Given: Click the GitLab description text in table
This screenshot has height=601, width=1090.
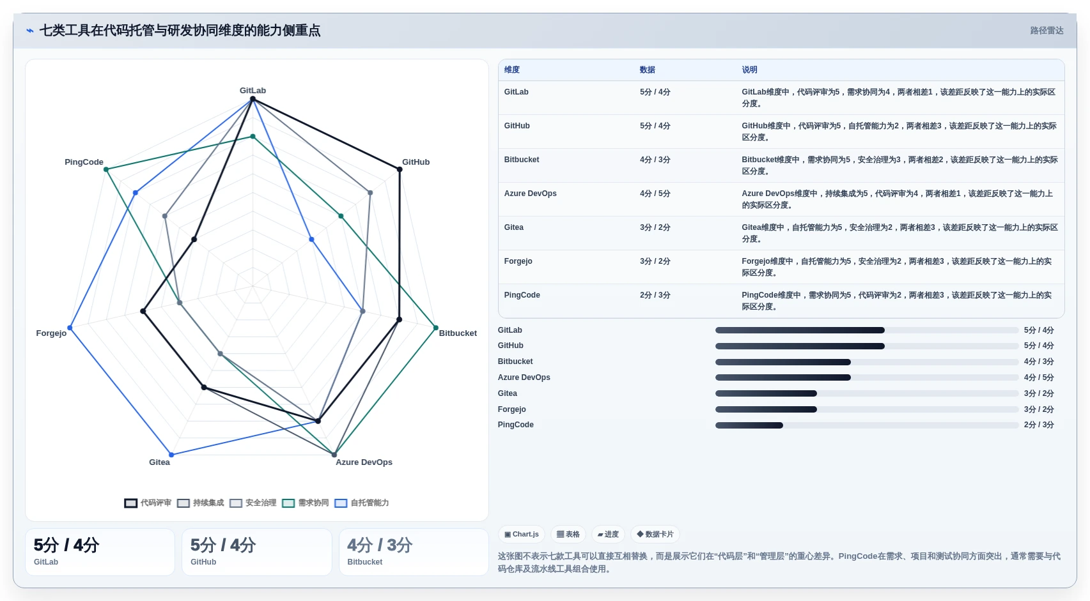Looking at the screenshot, I should tap(899, 98).
